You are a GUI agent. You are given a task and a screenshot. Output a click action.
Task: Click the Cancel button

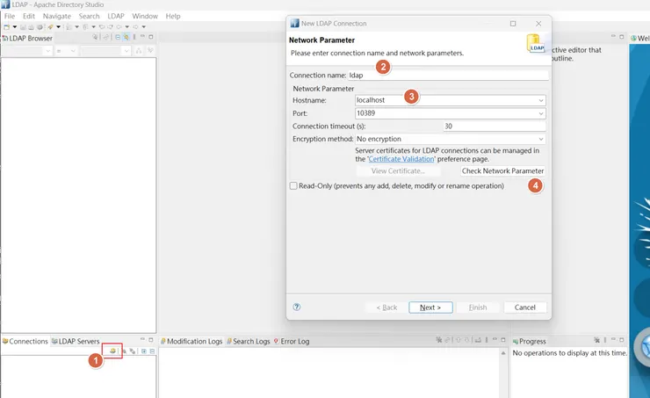coord(524,308)
